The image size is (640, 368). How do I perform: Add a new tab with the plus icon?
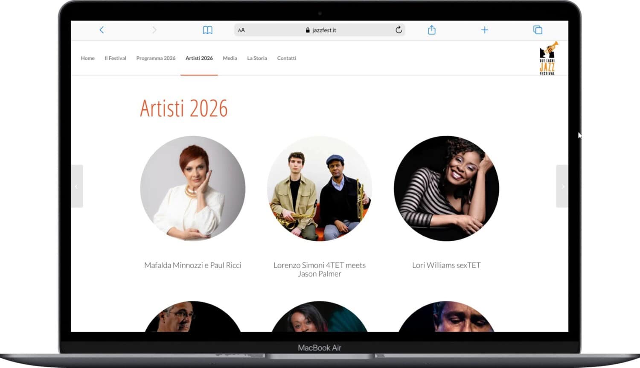pos(485,30)
